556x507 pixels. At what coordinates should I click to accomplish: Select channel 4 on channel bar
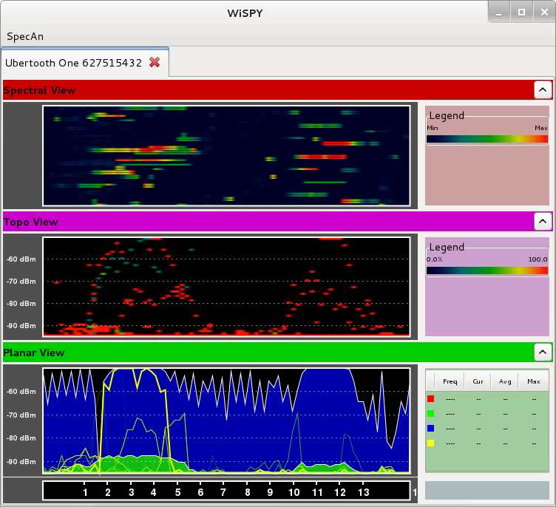point(154,492)
